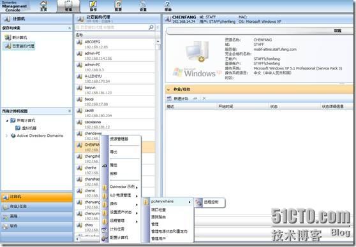356x247 pixels.
Task: Choose 属性 in the context menu
Action: point(114,165)
